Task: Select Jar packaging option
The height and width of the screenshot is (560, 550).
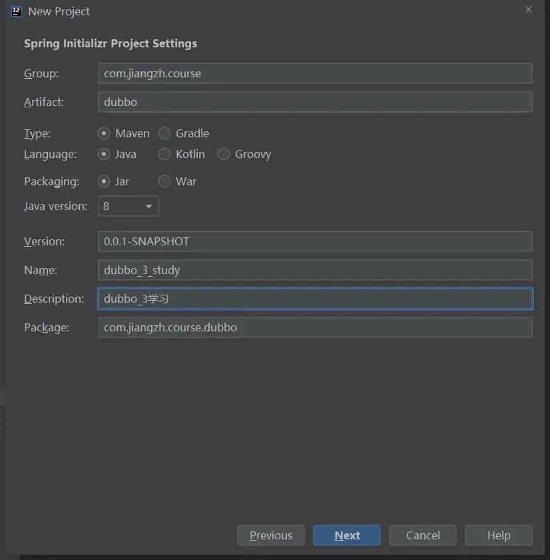Action: (105, 181)
